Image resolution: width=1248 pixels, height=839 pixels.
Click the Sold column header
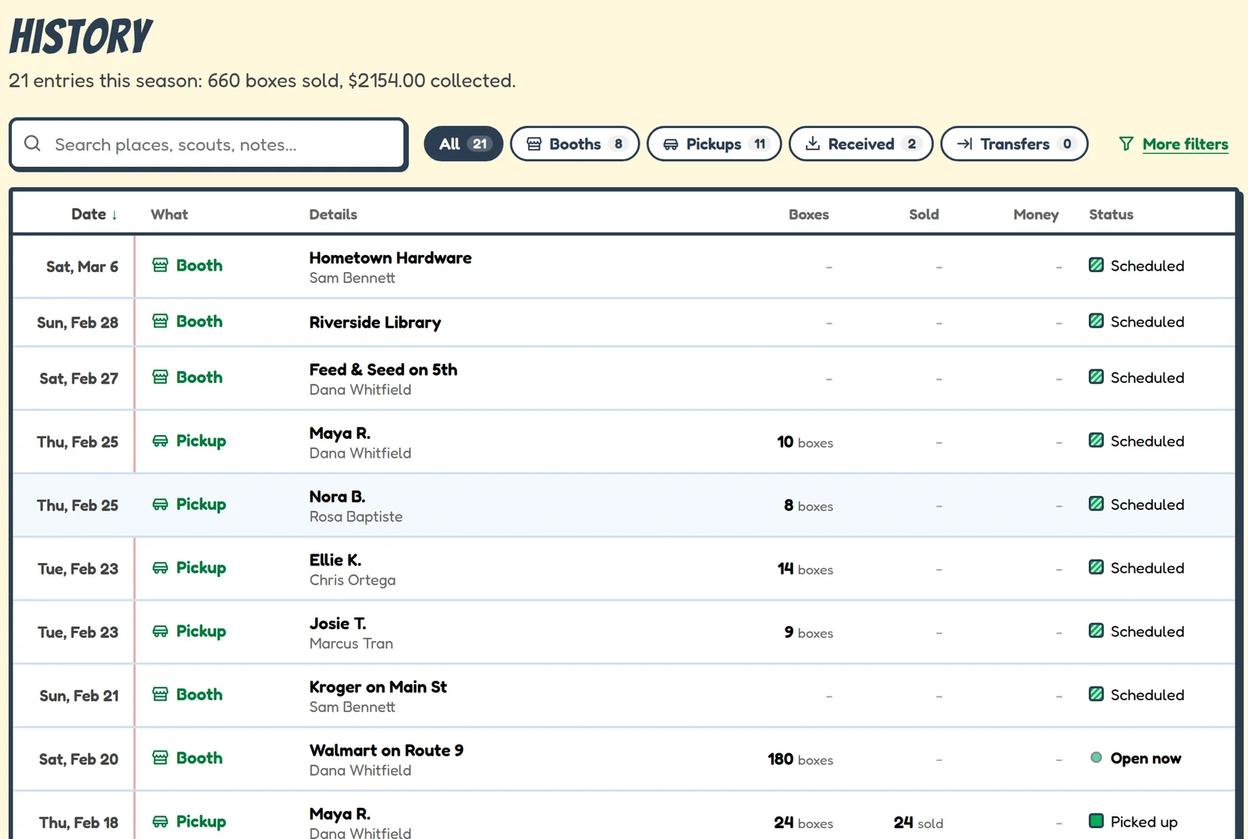tap(924, 214)
